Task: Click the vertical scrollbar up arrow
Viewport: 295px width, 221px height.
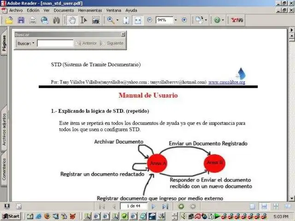Action: pos(292,36)
